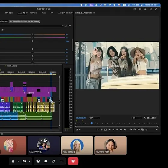Click the macOS menu bar date and time
The image size is (168, 168).
(152, 5)
